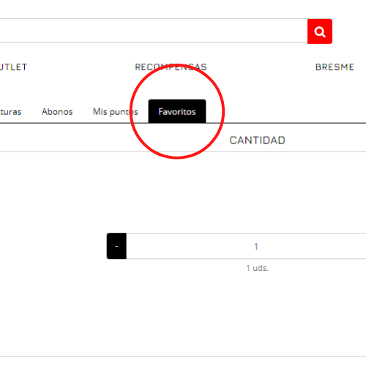Image resolution: width=366 pixels, height=366 pixels.
Task: Go to the OUTLET section
Action: pyautogui.click(x=13, y=67)
